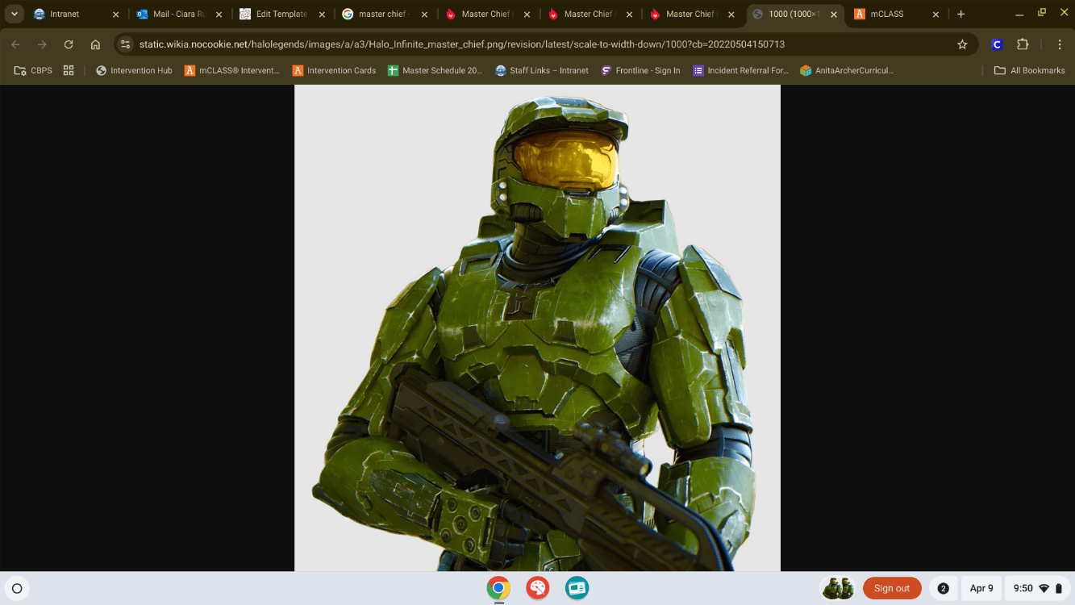The height and width of the screenshot is (605, 1075).
Task: Click the Sign out button
Action: click(891, 588)
